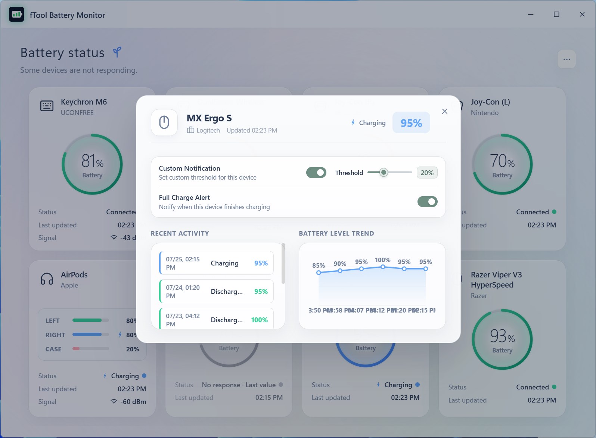Minimize the fTool Battery Monitor window
The image size is (596, 438).
pos(531,15)
